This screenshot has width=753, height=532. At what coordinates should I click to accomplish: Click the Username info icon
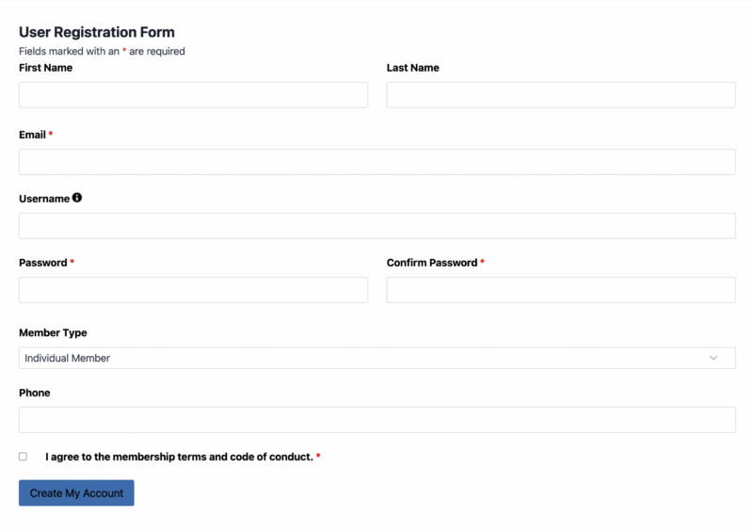tap(77, 198)
